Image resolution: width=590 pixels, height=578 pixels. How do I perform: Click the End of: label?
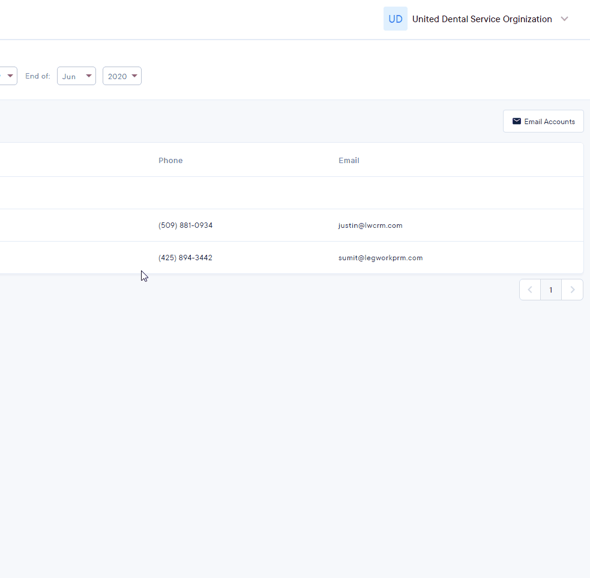click(x=38, y=76)
